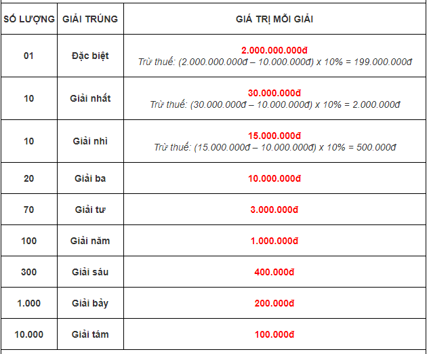Click the quantity cell showing 10.000

pos(28,334)
